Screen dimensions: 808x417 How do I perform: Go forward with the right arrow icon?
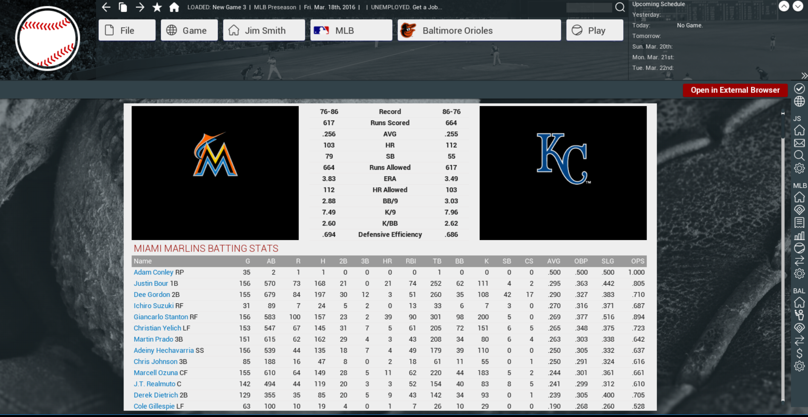140,7
